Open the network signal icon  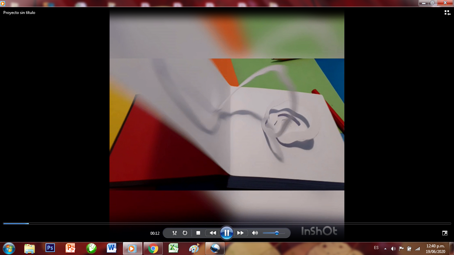pyautogui.click(x=417, y=248)
